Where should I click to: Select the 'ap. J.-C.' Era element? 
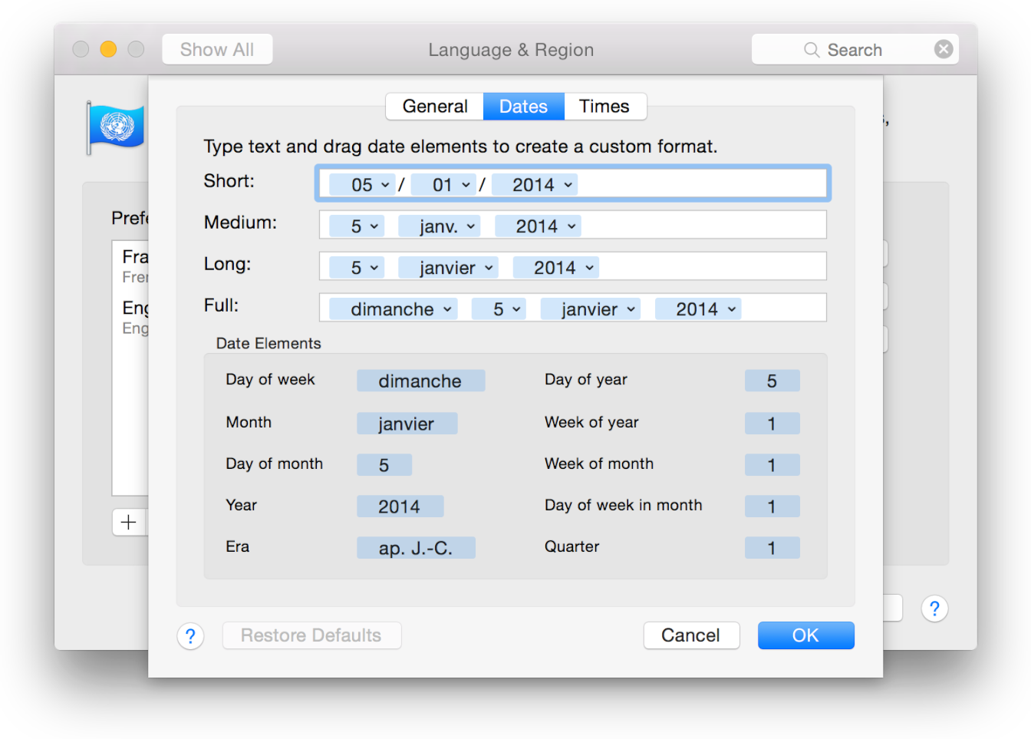(x=416, y=547)
